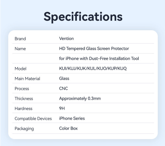
Task: Select the Vention brand value
Action: pyautogui.click(x=66, y=39)
